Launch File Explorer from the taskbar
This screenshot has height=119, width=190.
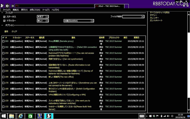tap(12, 116)
